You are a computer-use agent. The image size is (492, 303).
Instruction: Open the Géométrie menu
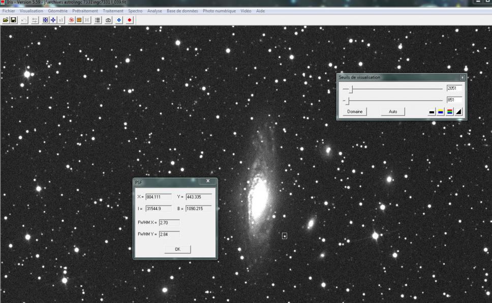click(57, 11)
